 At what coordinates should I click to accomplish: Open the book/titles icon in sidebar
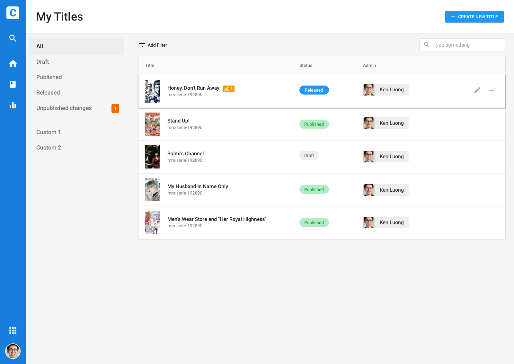click(13, 84)
